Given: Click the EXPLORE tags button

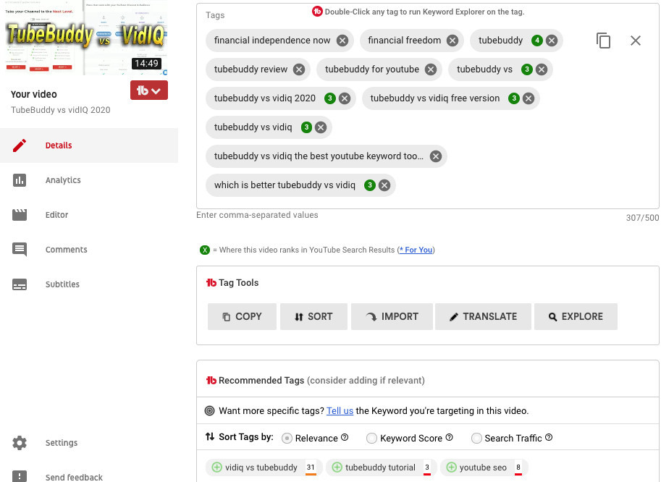Looking at the screenshot, I should pos(576,316).
